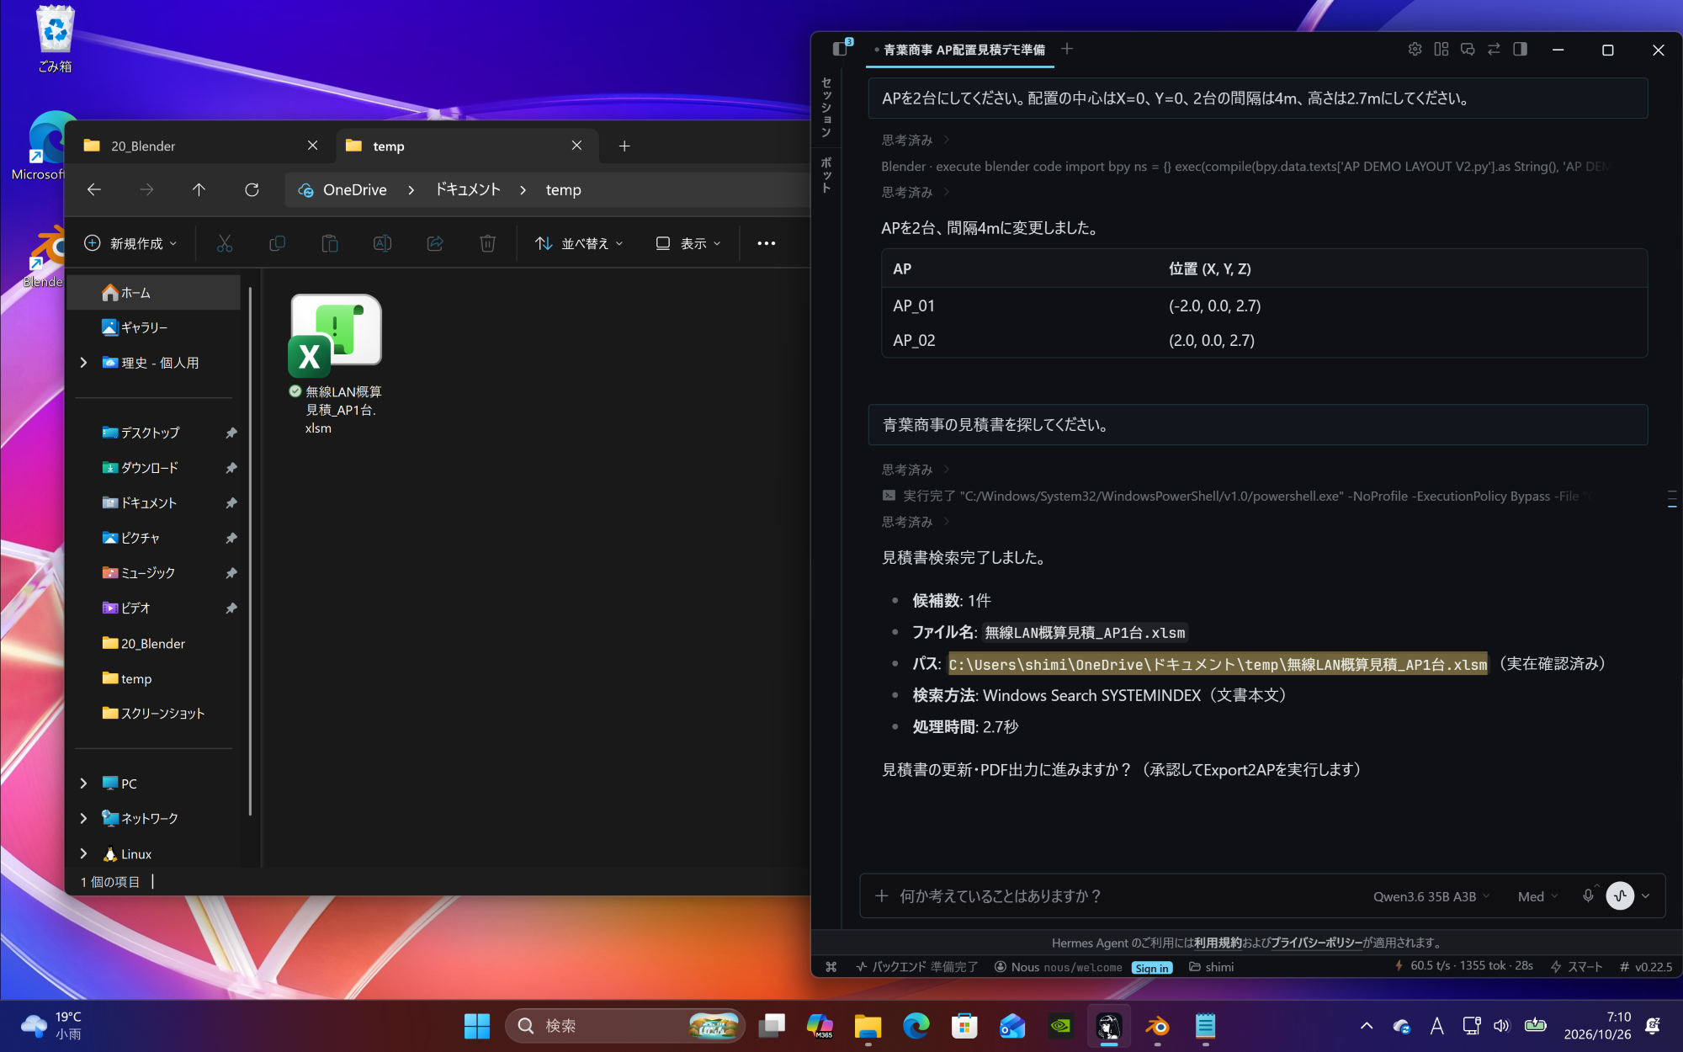Screen dimensions: 1683x1052
Task: Click the chat bubbles icon in Hermes header
Action: click(1468, 50)
